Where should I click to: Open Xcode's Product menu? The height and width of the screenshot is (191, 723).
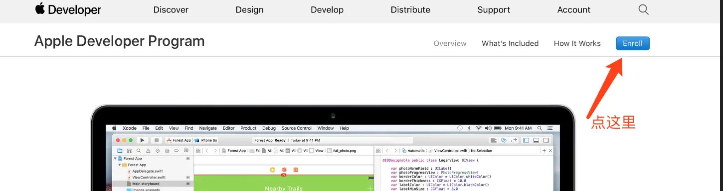coord(248,128)
